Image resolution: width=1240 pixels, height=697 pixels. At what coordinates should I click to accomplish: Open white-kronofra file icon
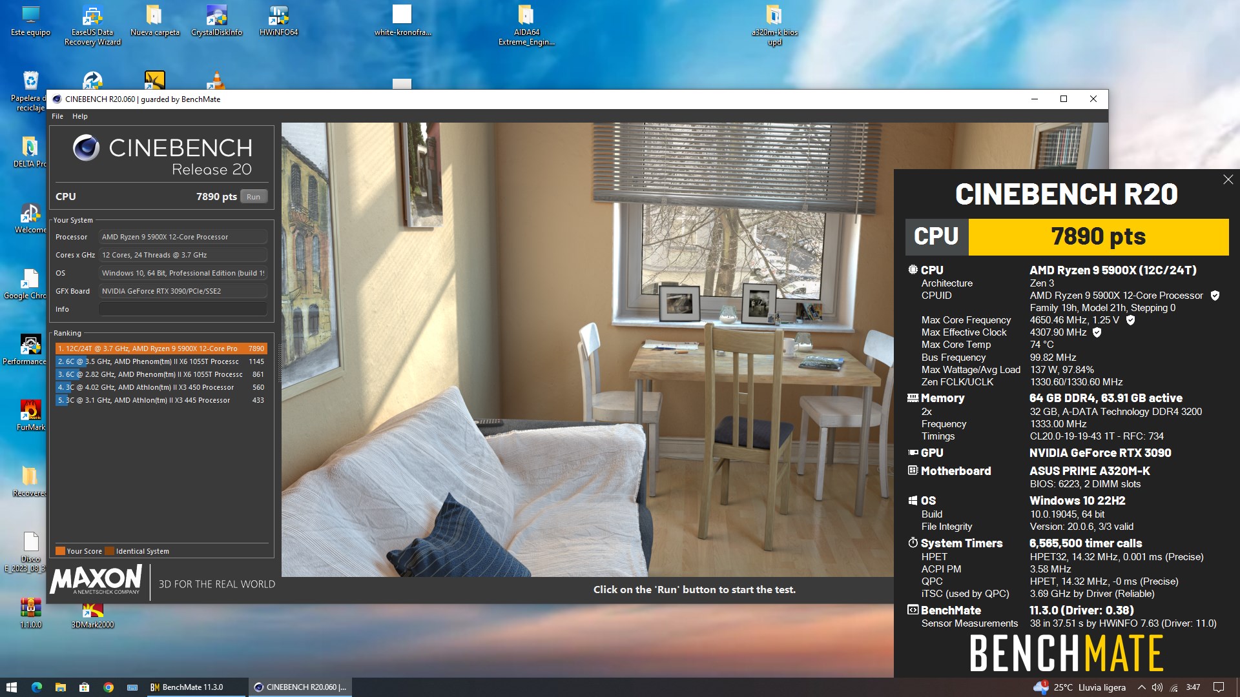402,21
